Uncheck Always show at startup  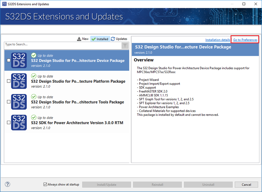(x=45, y=184)
